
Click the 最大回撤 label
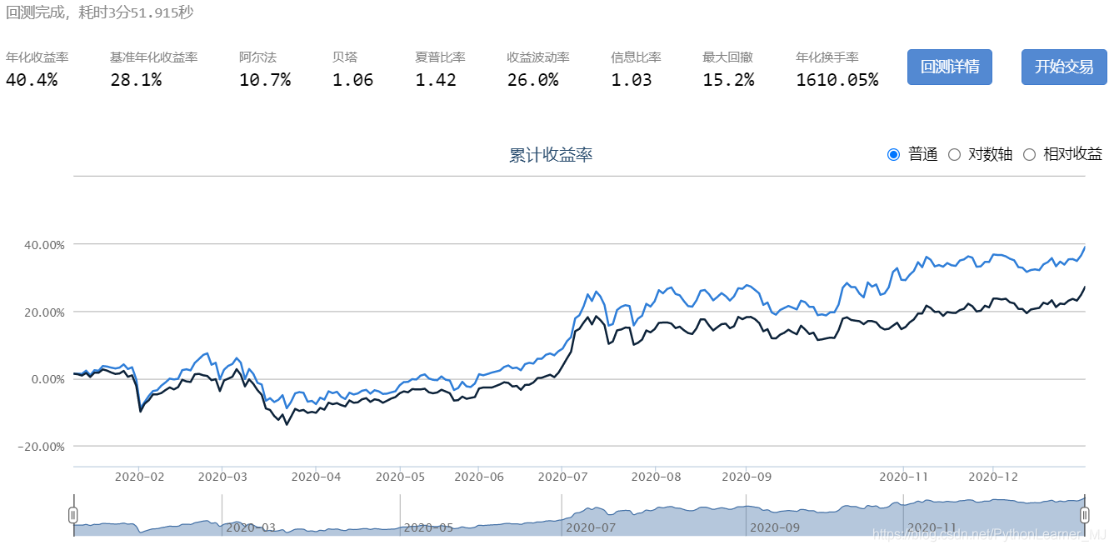tap(727, 57)
